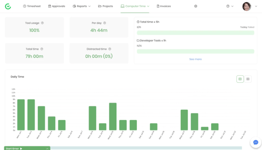Click the Wed, Jul 10 bar in chart
The height and width of the screenshot is (150, 262).
[x=113, y=117]
